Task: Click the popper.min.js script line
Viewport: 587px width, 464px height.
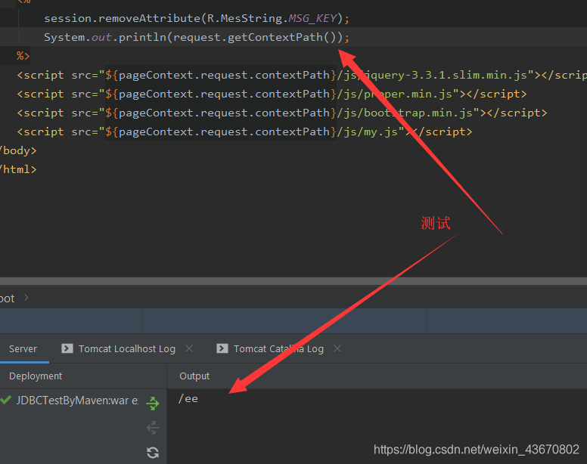Action: pyautogui.click(x=272, y=94)
